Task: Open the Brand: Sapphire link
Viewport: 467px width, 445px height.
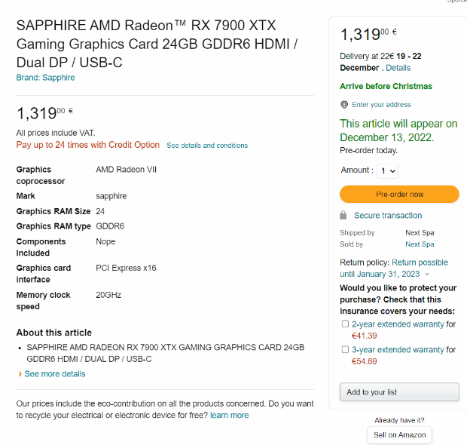Action: tap(45, 78)
